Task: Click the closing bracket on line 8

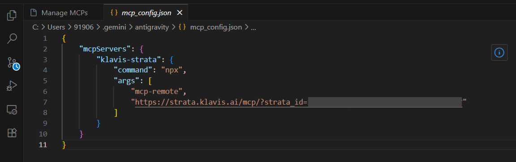Action: pyautogui.click(x=116, y=113)
